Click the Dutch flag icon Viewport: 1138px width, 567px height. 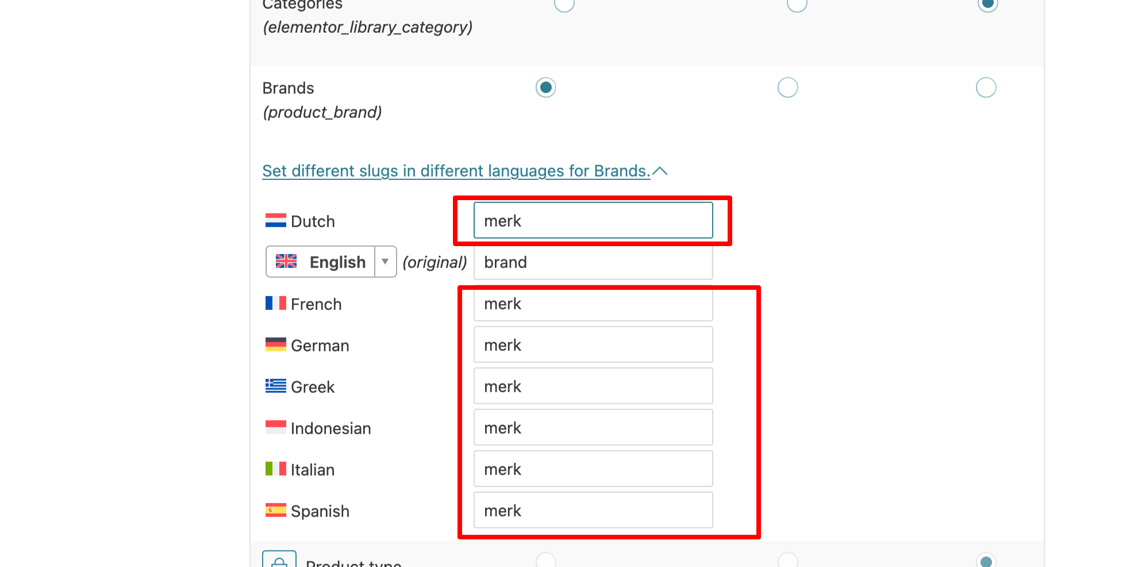point(276,221)
